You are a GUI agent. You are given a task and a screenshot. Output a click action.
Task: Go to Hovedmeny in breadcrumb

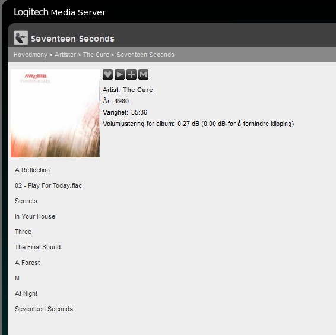30,55
